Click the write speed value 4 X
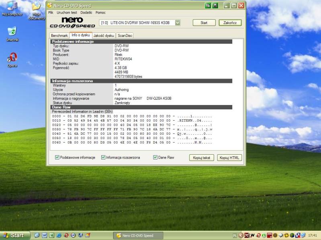 (117, 63)
